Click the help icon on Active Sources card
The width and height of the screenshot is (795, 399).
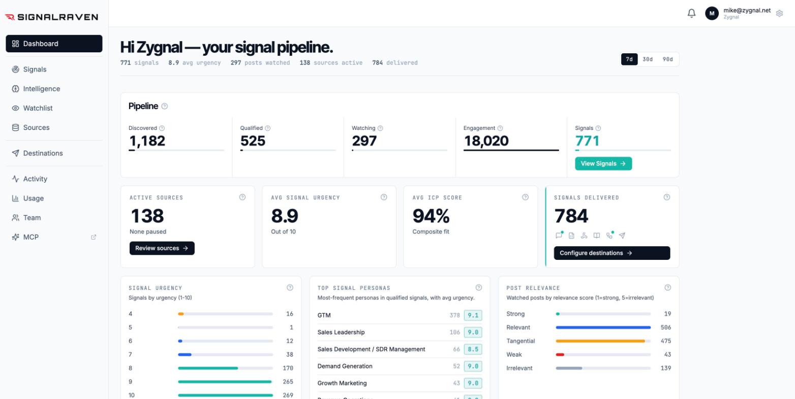coord(242,197)
